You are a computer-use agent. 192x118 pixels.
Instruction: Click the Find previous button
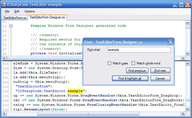tap(137, 71)
